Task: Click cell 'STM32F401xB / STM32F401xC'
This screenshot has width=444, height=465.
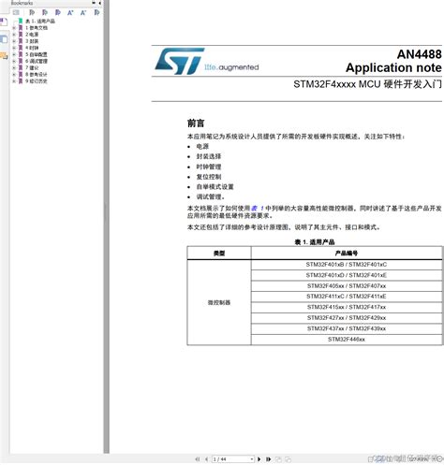Action: [x=347, y=265]
